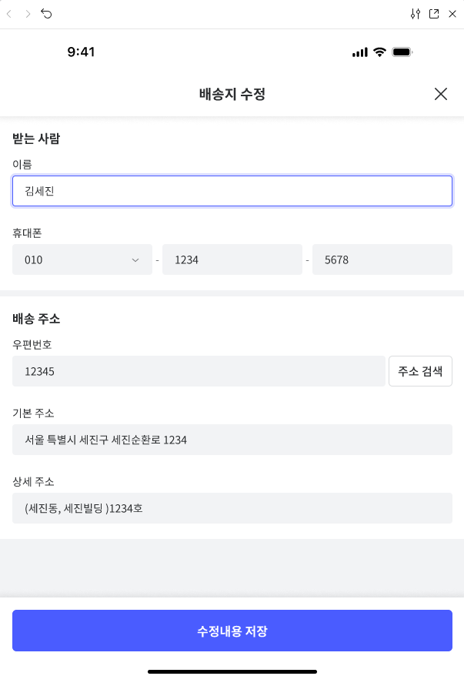Screen dimensions: 464x676
Task: Click the forward navigation arrow
Action: coord(28,14)
